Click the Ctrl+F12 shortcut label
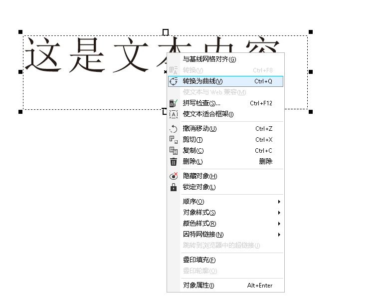Image resolution: width=389 pixels, height=299 pixels. click(x=261, y=103)
